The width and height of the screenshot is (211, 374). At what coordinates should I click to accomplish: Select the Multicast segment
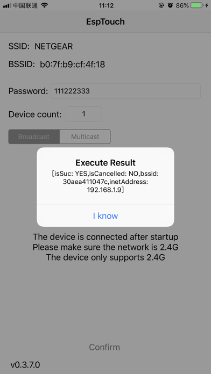(85, 136)
